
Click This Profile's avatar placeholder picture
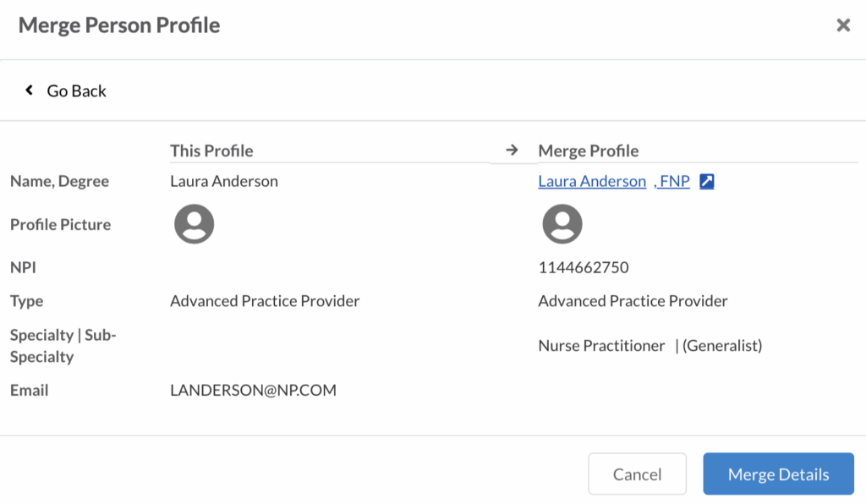pos(195,224)
